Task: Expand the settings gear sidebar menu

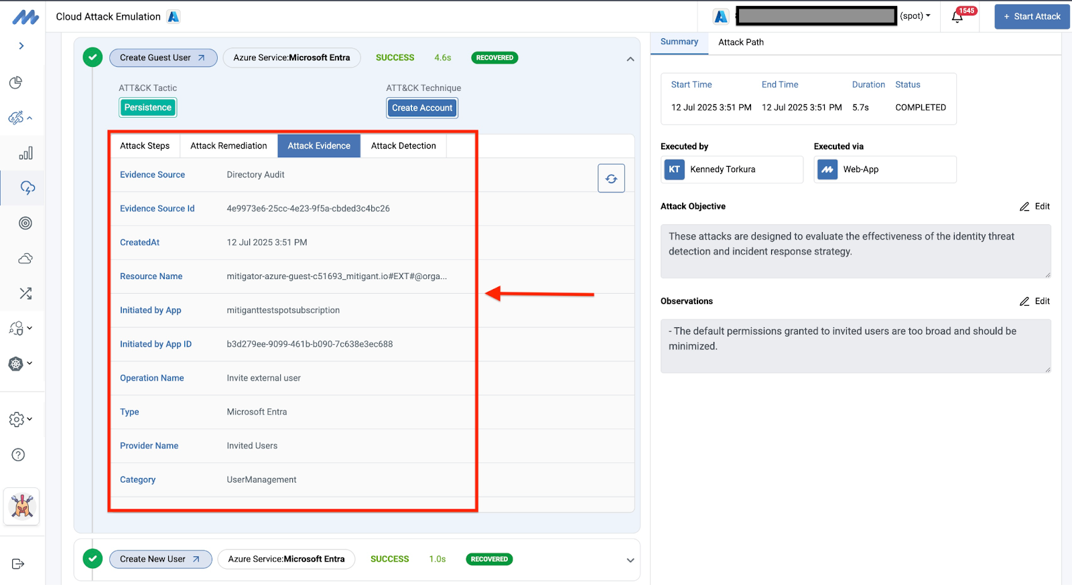Action: click(x=20, y=419)
